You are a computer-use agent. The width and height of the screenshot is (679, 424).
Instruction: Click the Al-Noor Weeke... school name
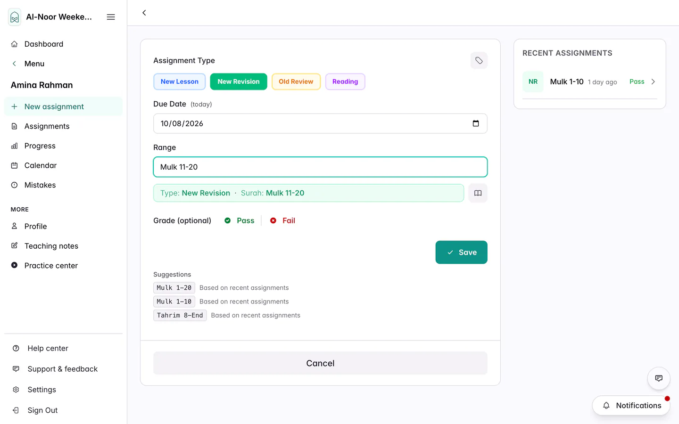click(x=59, y=17)
